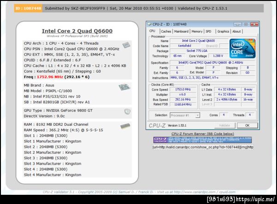Screen dimensions: 277x204
Task: Click the Multiplier value x 6.0
Action: coord(183,94)
